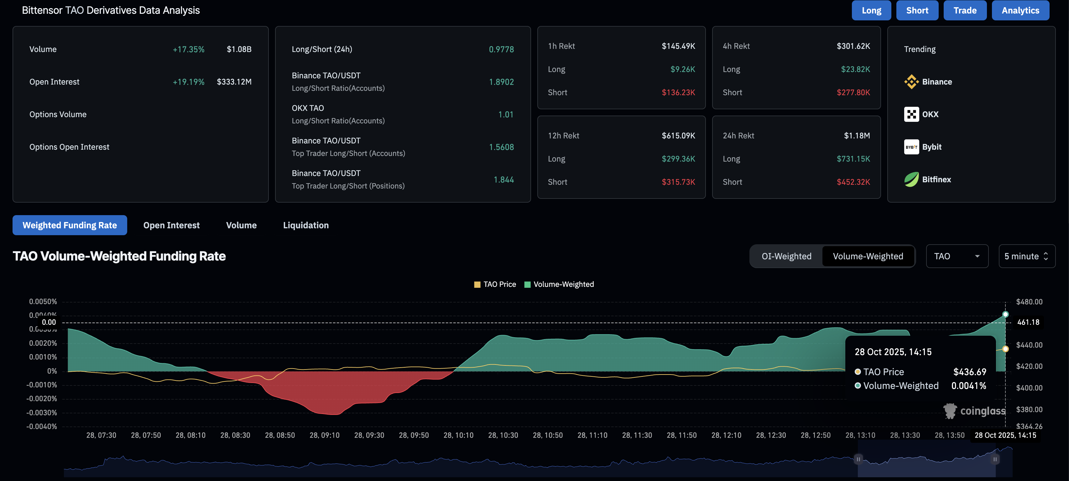Open the Open Interest tab
The image size is (1069, 481).
171,225
